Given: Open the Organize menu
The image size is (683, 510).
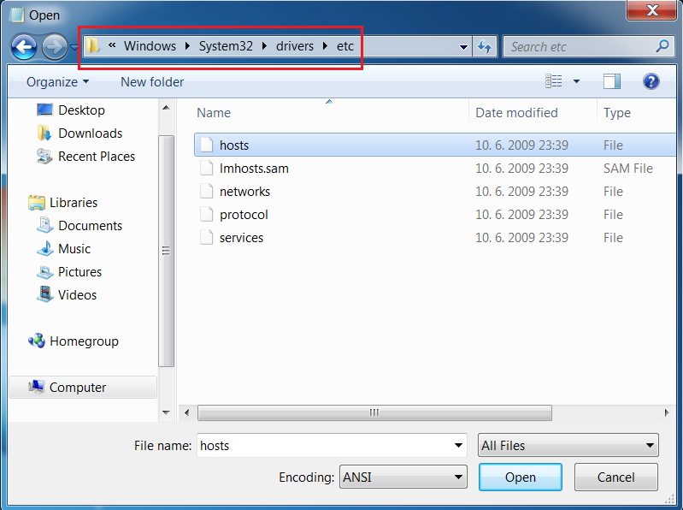Looking at the screenshot, I should tap(57, 82).
